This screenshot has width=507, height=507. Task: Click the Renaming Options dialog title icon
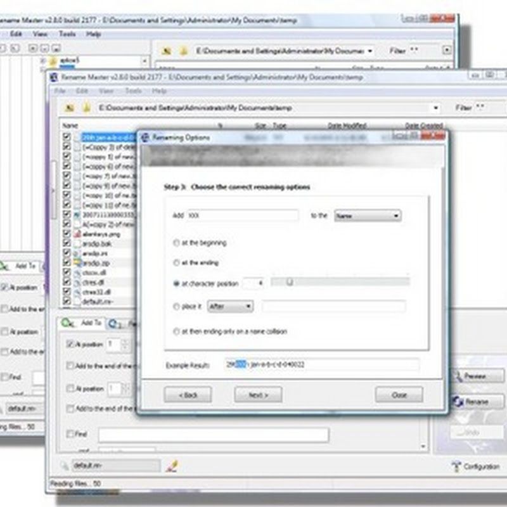145,138
